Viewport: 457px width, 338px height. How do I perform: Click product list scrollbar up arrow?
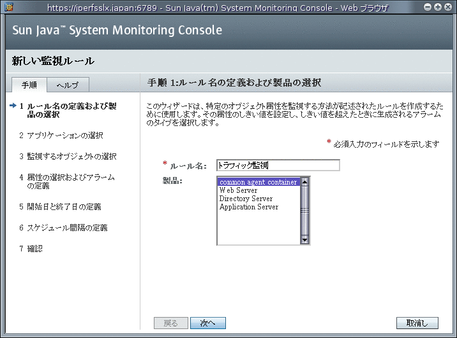(x=304, y=182)
